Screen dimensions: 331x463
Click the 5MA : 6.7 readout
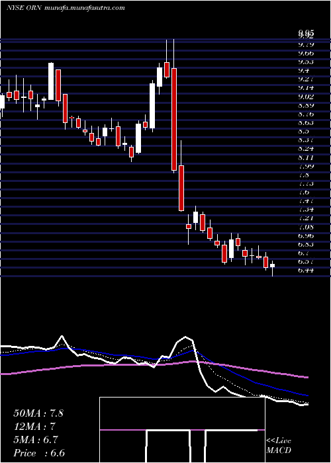point(36,440)
